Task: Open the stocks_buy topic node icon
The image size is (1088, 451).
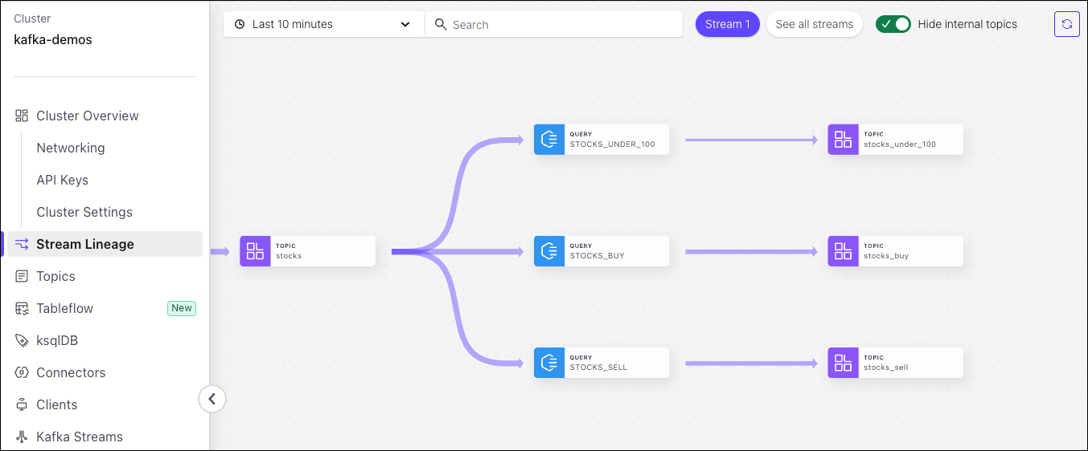Action: [x=843, y=251]
